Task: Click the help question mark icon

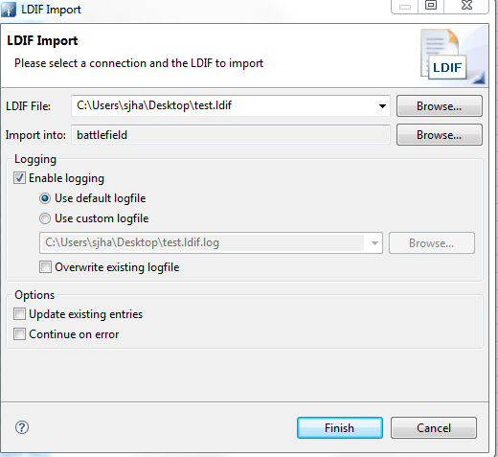Action: [x=22, y=427]
